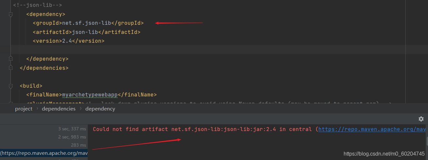Viewport: 428px width, 160px height.
Task: Collapse the build section fold marker
Action: (x=11, y=86)
